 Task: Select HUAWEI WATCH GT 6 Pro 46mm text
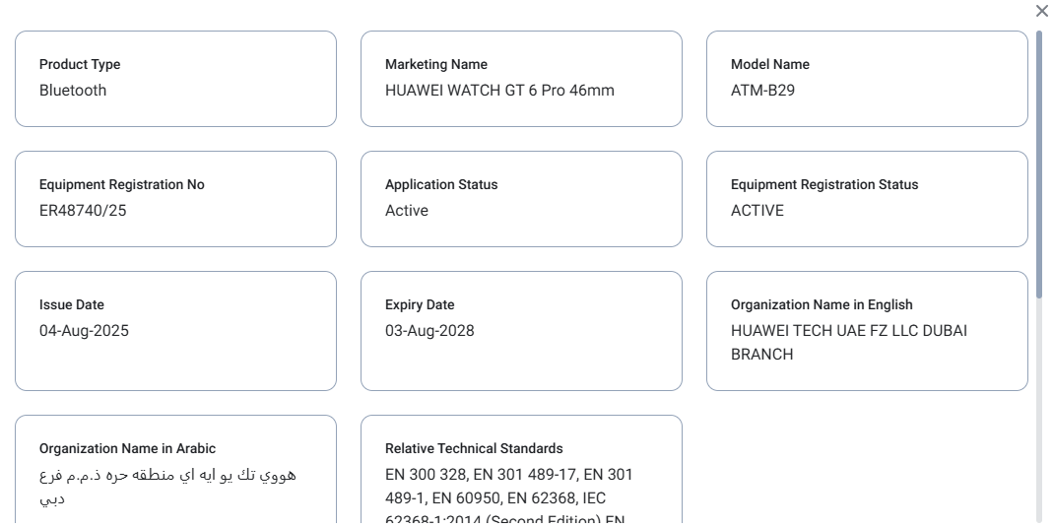(499, 91)
